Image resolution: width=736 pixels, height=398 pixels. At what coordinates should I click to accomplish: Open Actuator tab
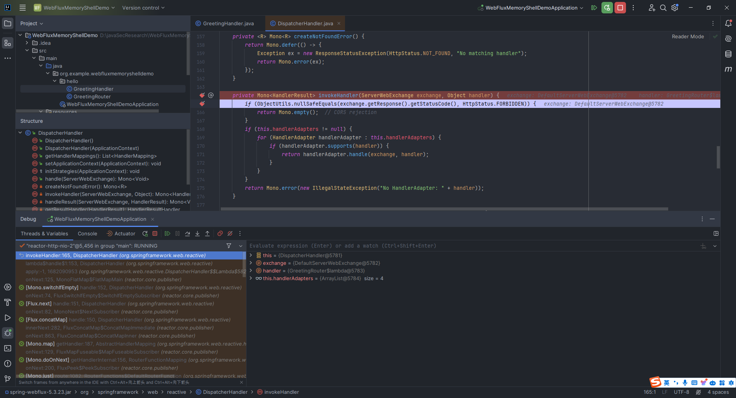click(x=121, y=233)
